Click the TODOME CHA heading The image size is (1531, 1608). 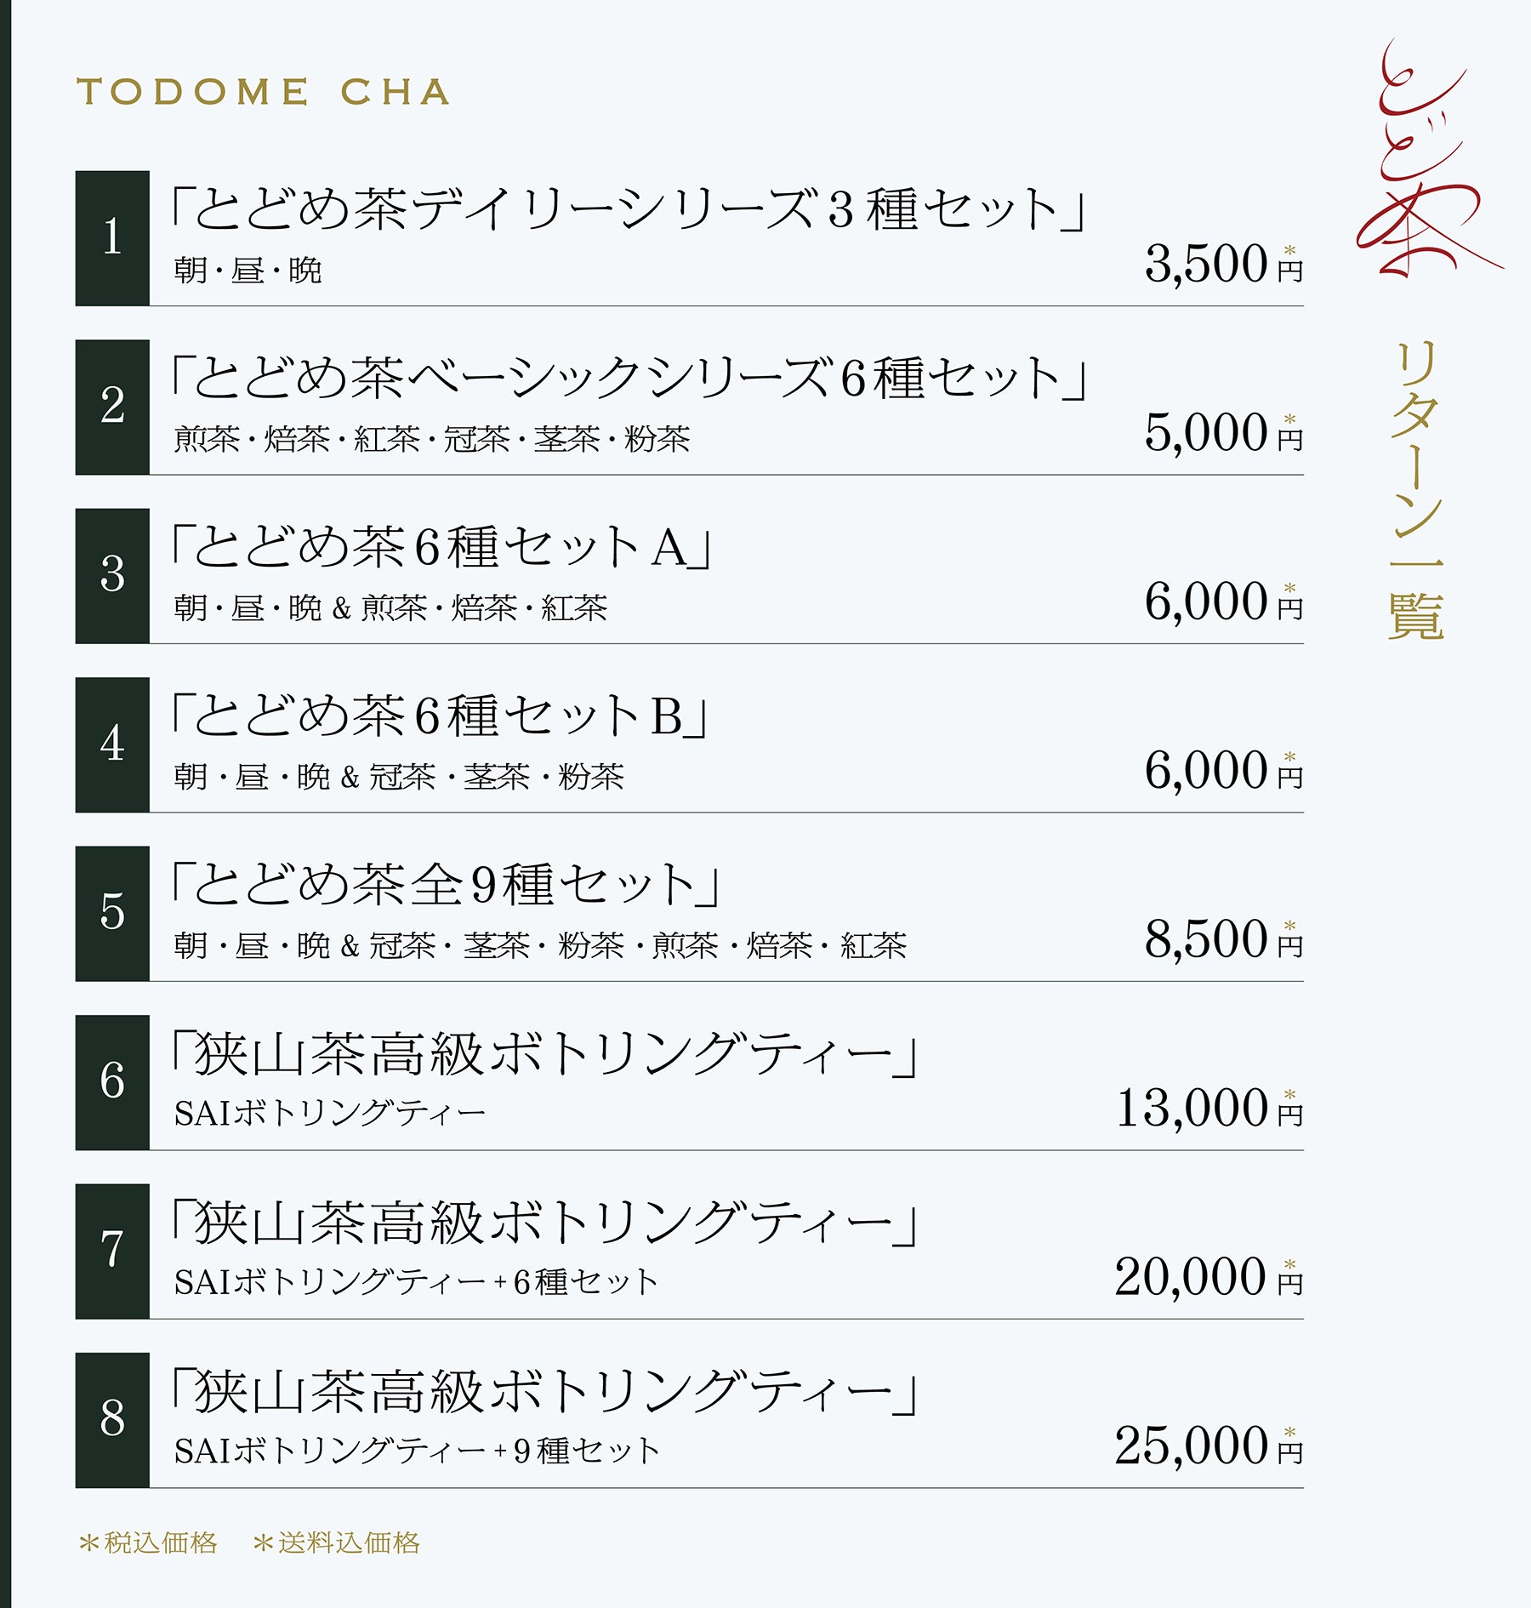click(x=264, y=92)
